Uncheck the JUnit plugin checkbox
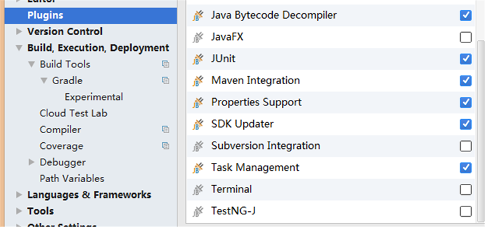Image resolution: width=485 pixels, height=227 pixels. pos(466,59)
